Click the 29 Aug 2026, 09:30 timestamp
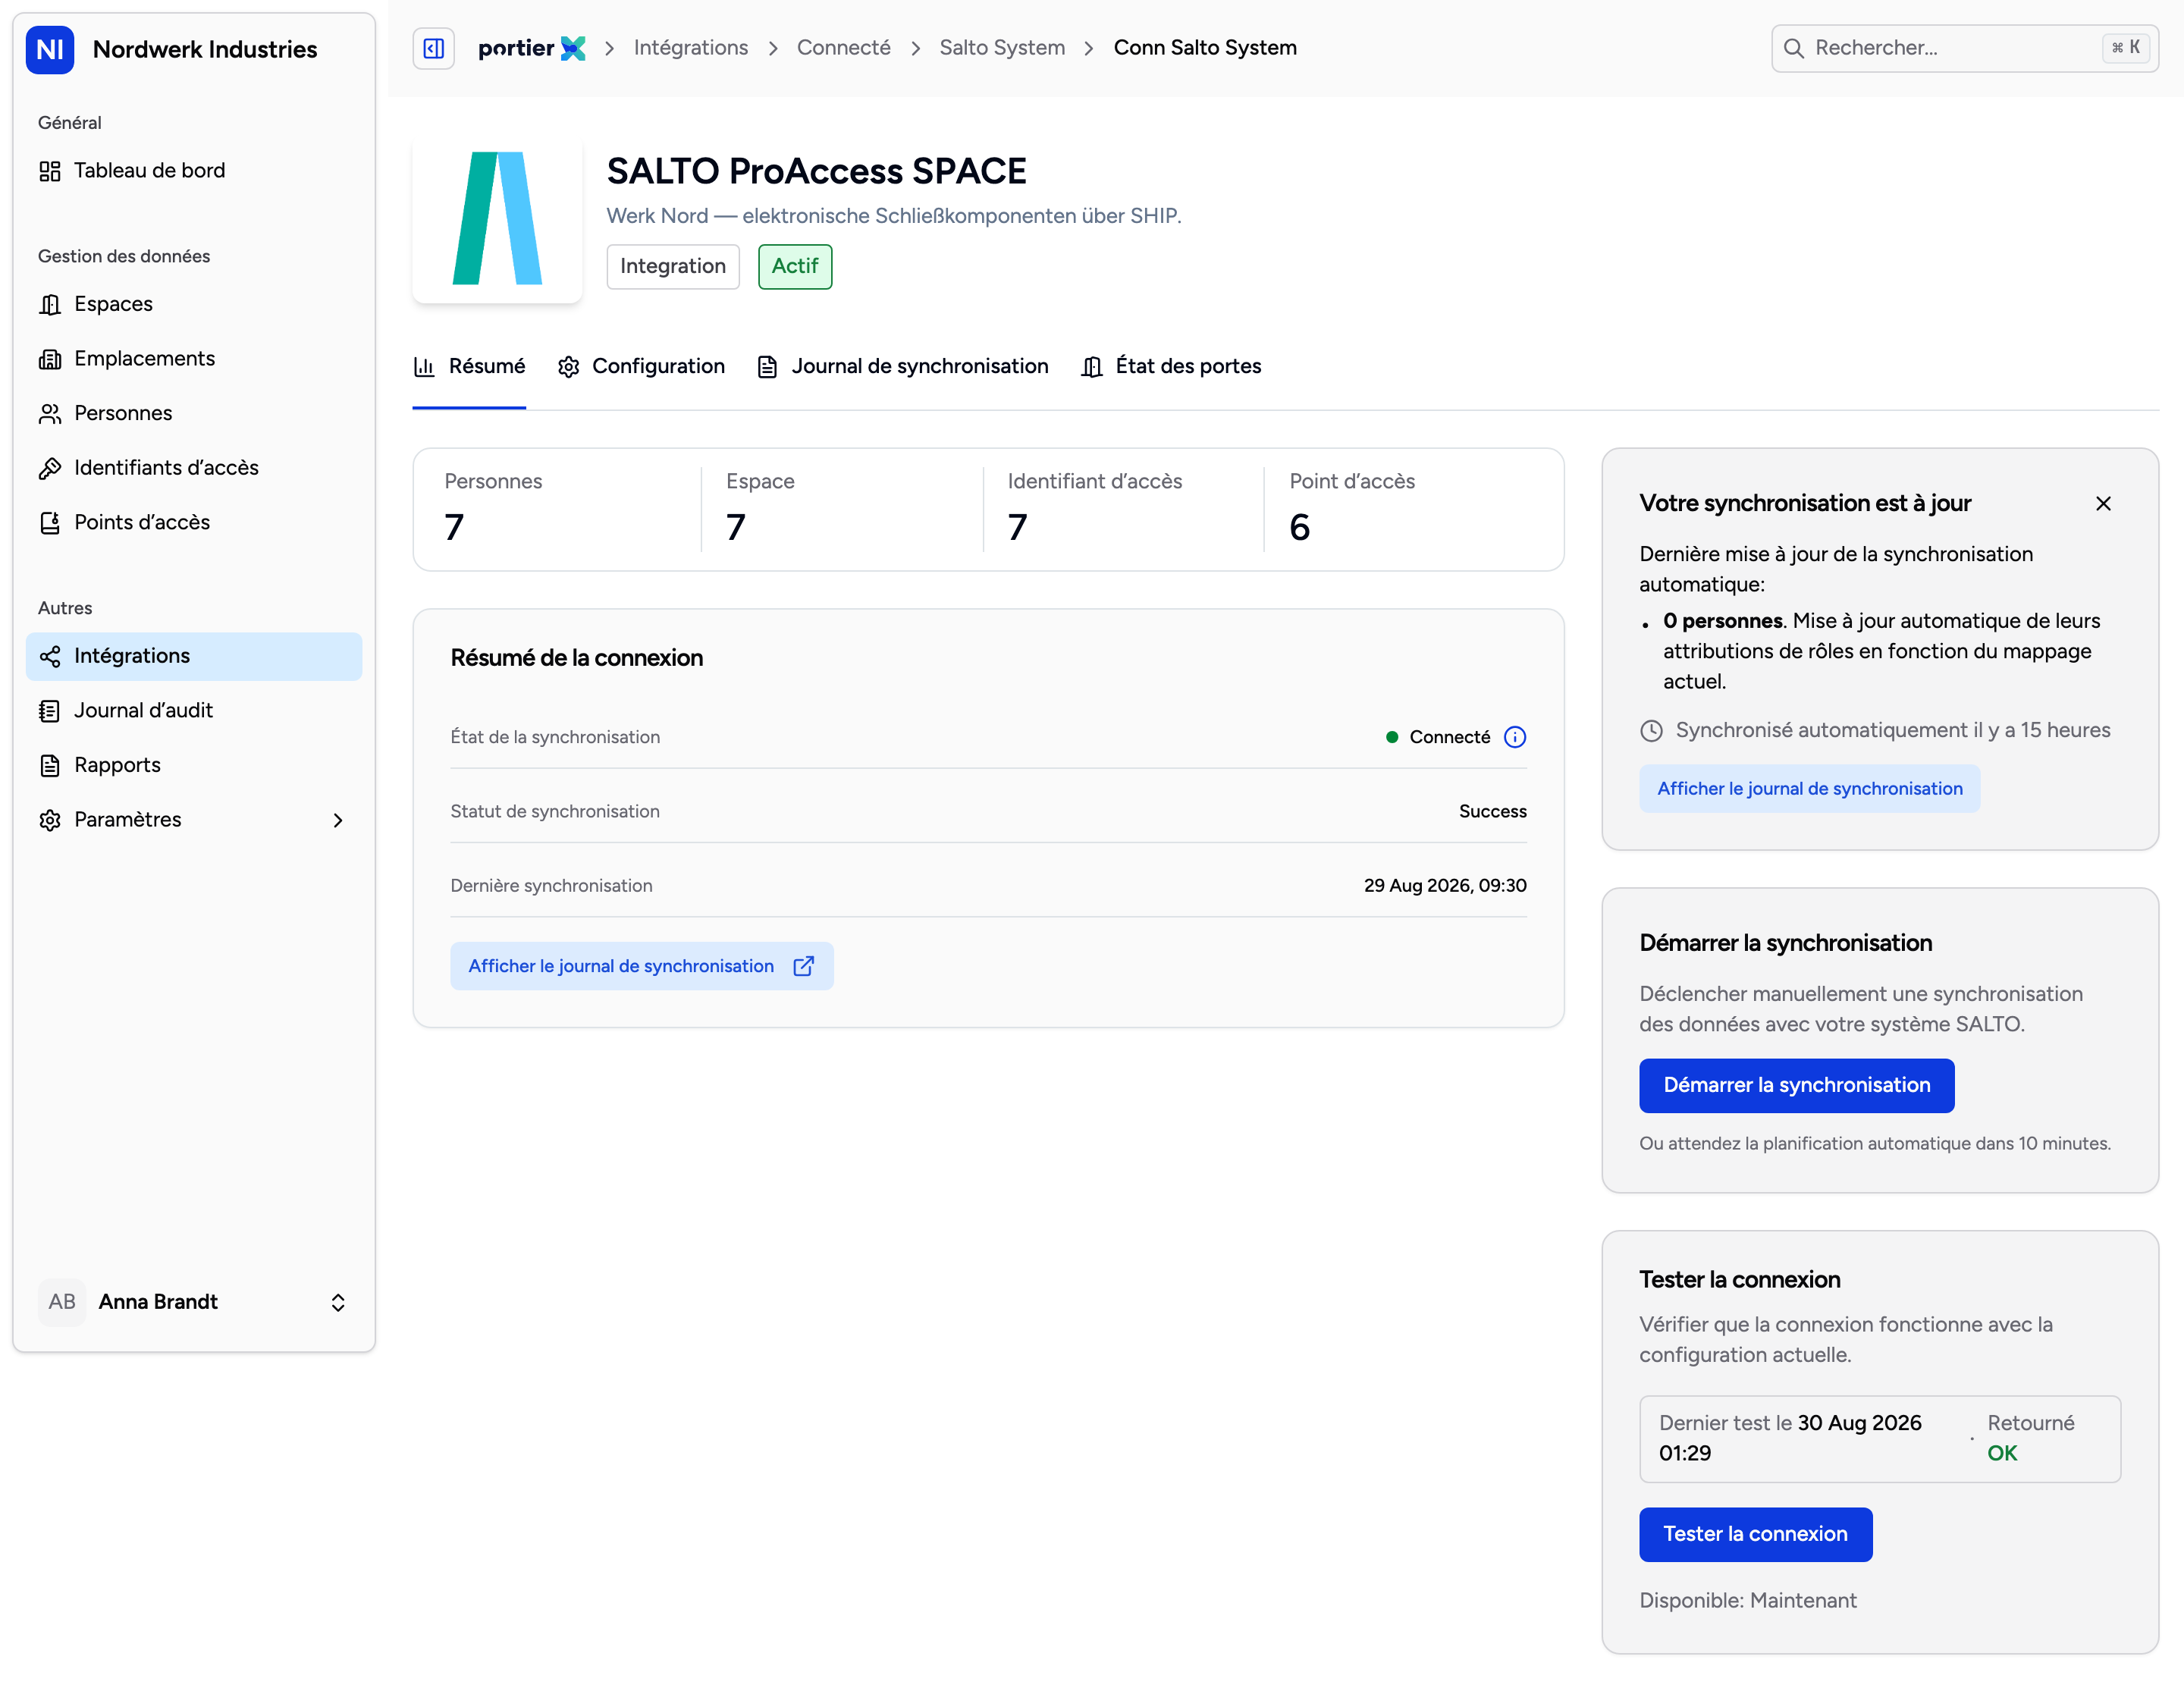The image size is (2184, 1691). [1445, 886]
